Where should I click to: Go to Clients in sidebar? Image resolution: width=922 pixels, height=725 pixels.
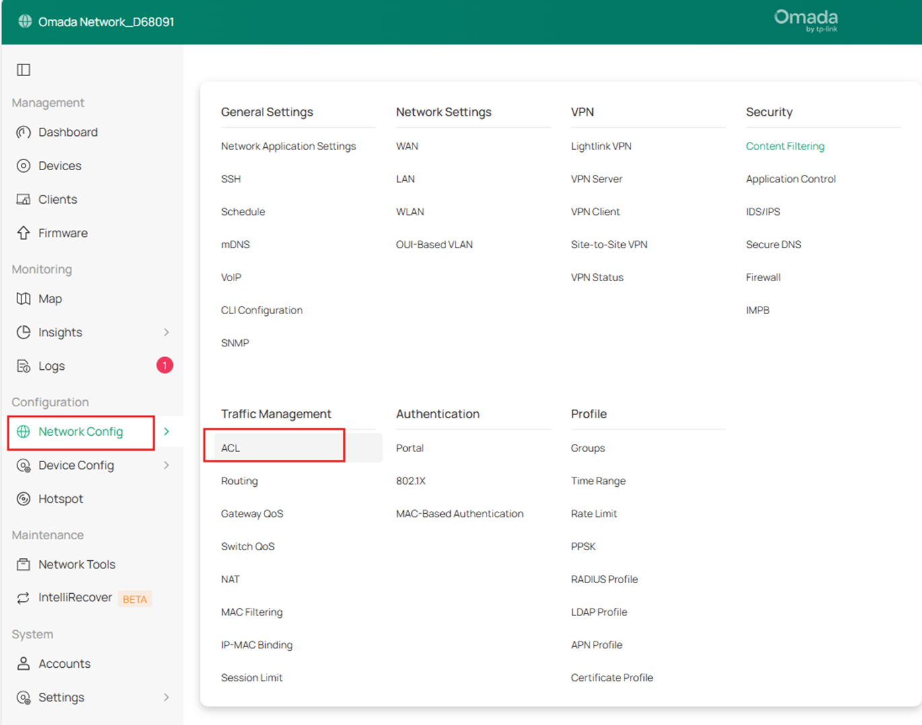[58, 199]
